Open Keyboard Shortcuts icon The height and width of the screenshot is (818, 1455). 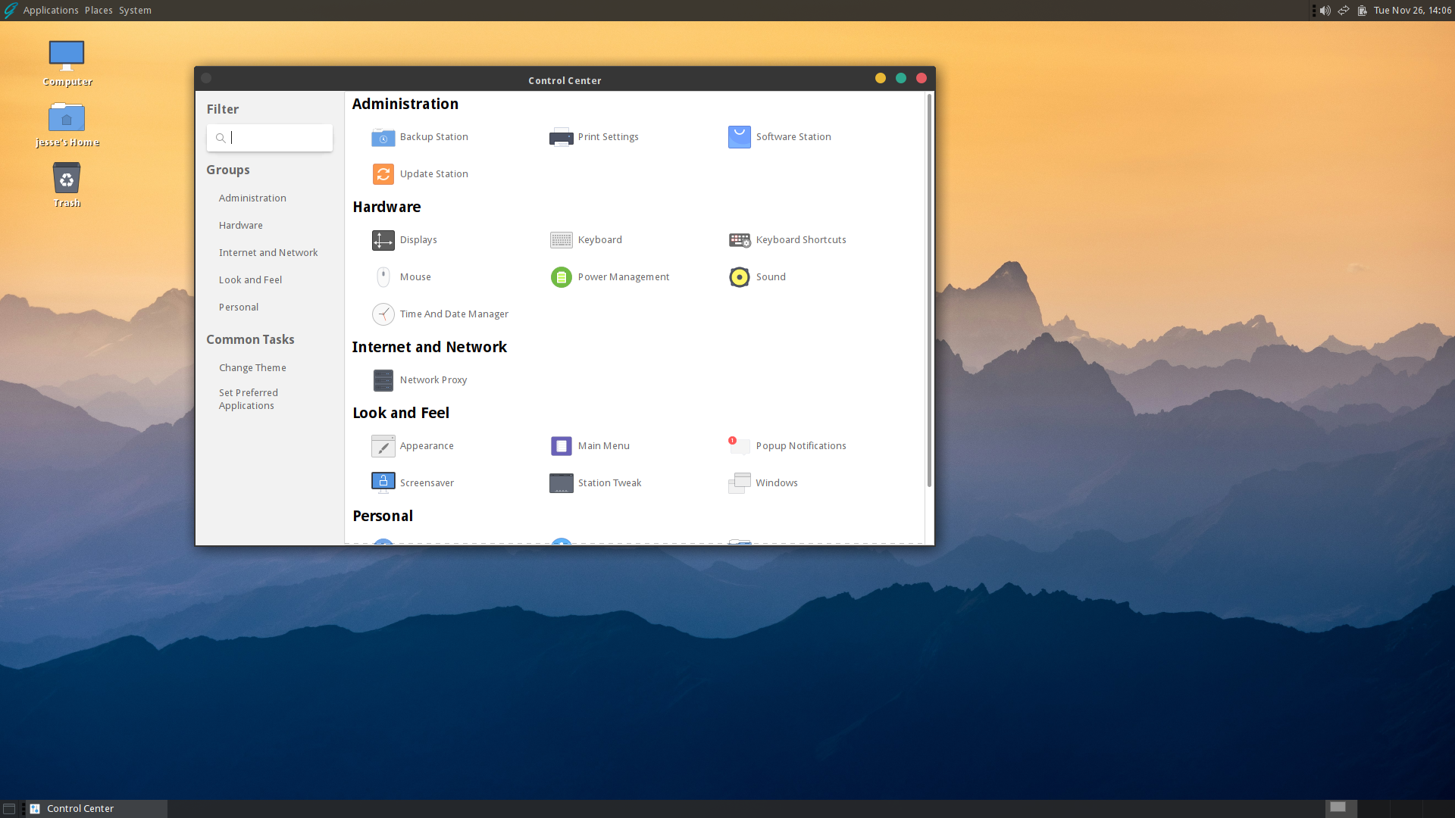pos(739,240)
